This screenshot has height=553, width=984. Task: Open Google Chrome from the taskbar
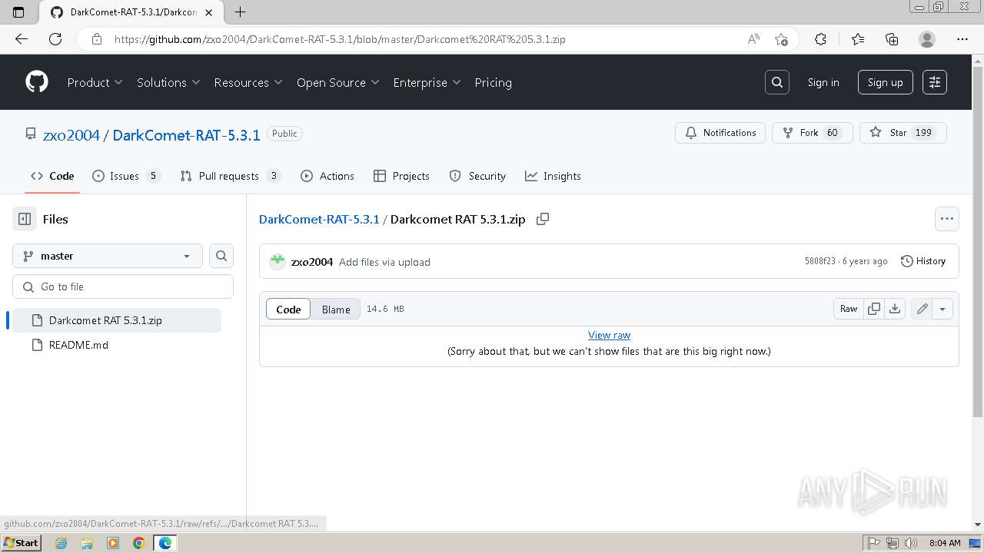pos(139,543)
